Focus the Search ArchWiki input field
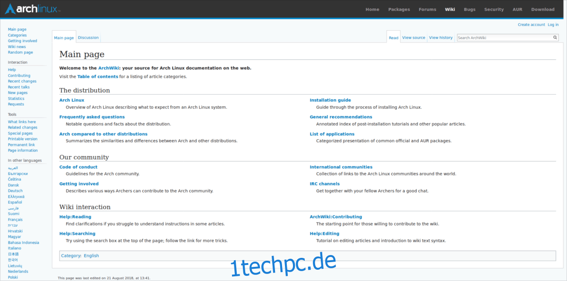Screen dimensions: 567x281 504,38
